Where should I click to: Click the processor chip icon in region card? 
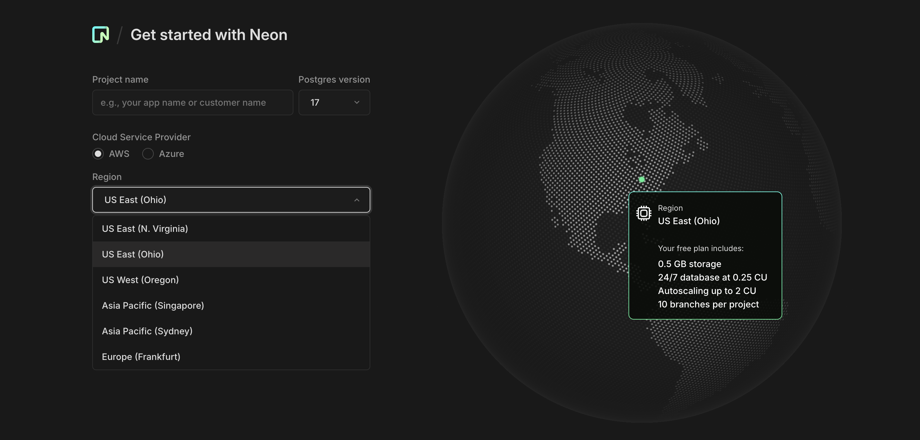[644, 214]
